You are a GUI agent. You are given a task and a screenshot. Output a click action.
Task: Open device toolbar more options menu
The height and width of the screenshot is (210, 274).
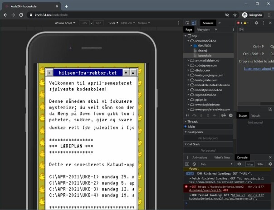point(178,23)
